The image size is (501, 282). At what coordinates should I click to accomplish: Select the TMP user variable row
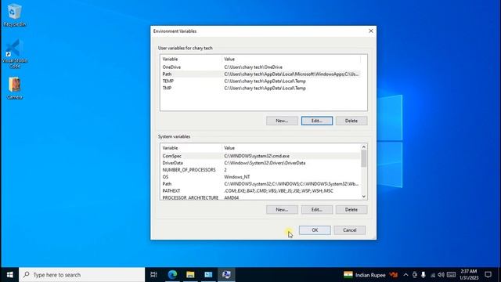pyautogui.click(x=261, y=89)
